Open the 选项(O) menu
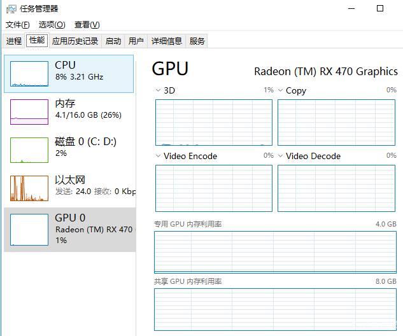403x336 pixels. point(52,25)
